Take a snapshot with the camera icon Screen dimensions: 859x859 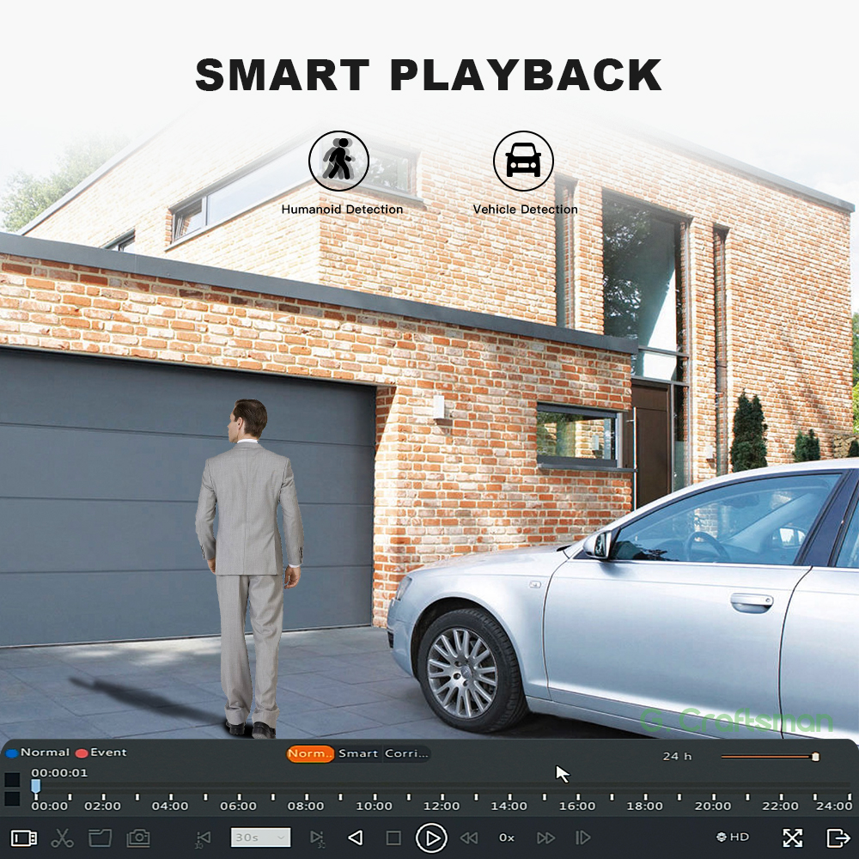(138, 838)
